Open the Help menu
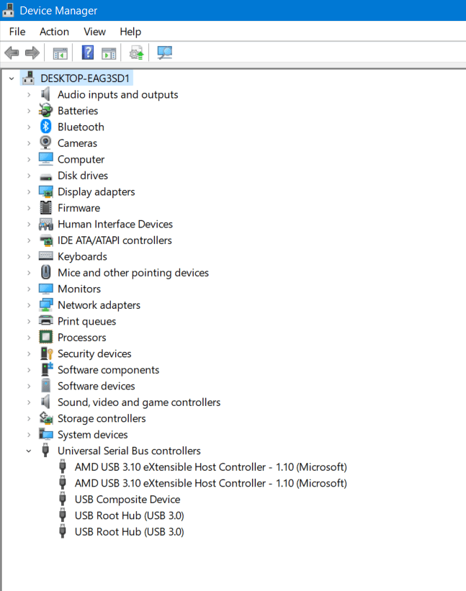466x591 pixels. pyautogui.click(x=130, y=32)
